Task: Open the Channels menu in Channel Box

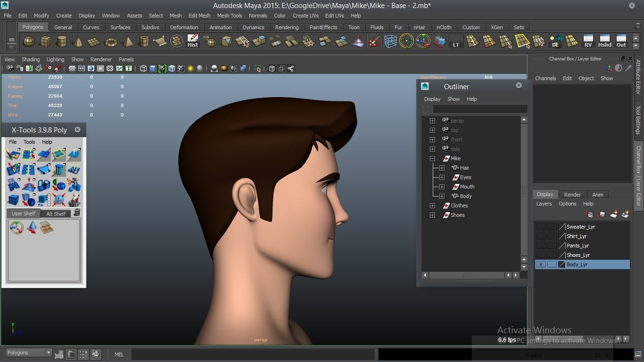Action: click(x=545, y=78)
